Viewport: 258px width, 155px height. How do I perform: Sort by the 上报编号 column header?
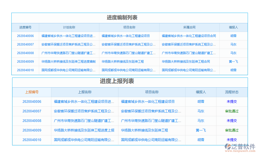click(32, 92)
